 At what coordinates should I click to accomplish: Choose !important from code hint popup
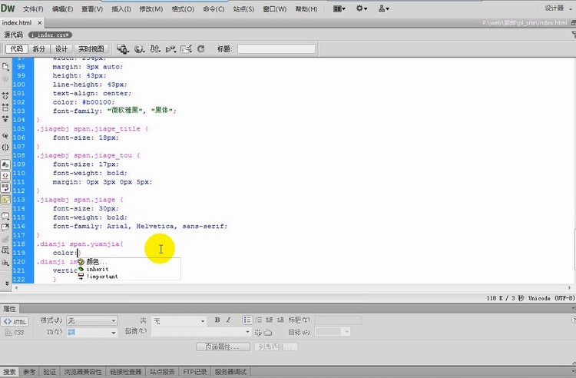[x=128, y=277]
